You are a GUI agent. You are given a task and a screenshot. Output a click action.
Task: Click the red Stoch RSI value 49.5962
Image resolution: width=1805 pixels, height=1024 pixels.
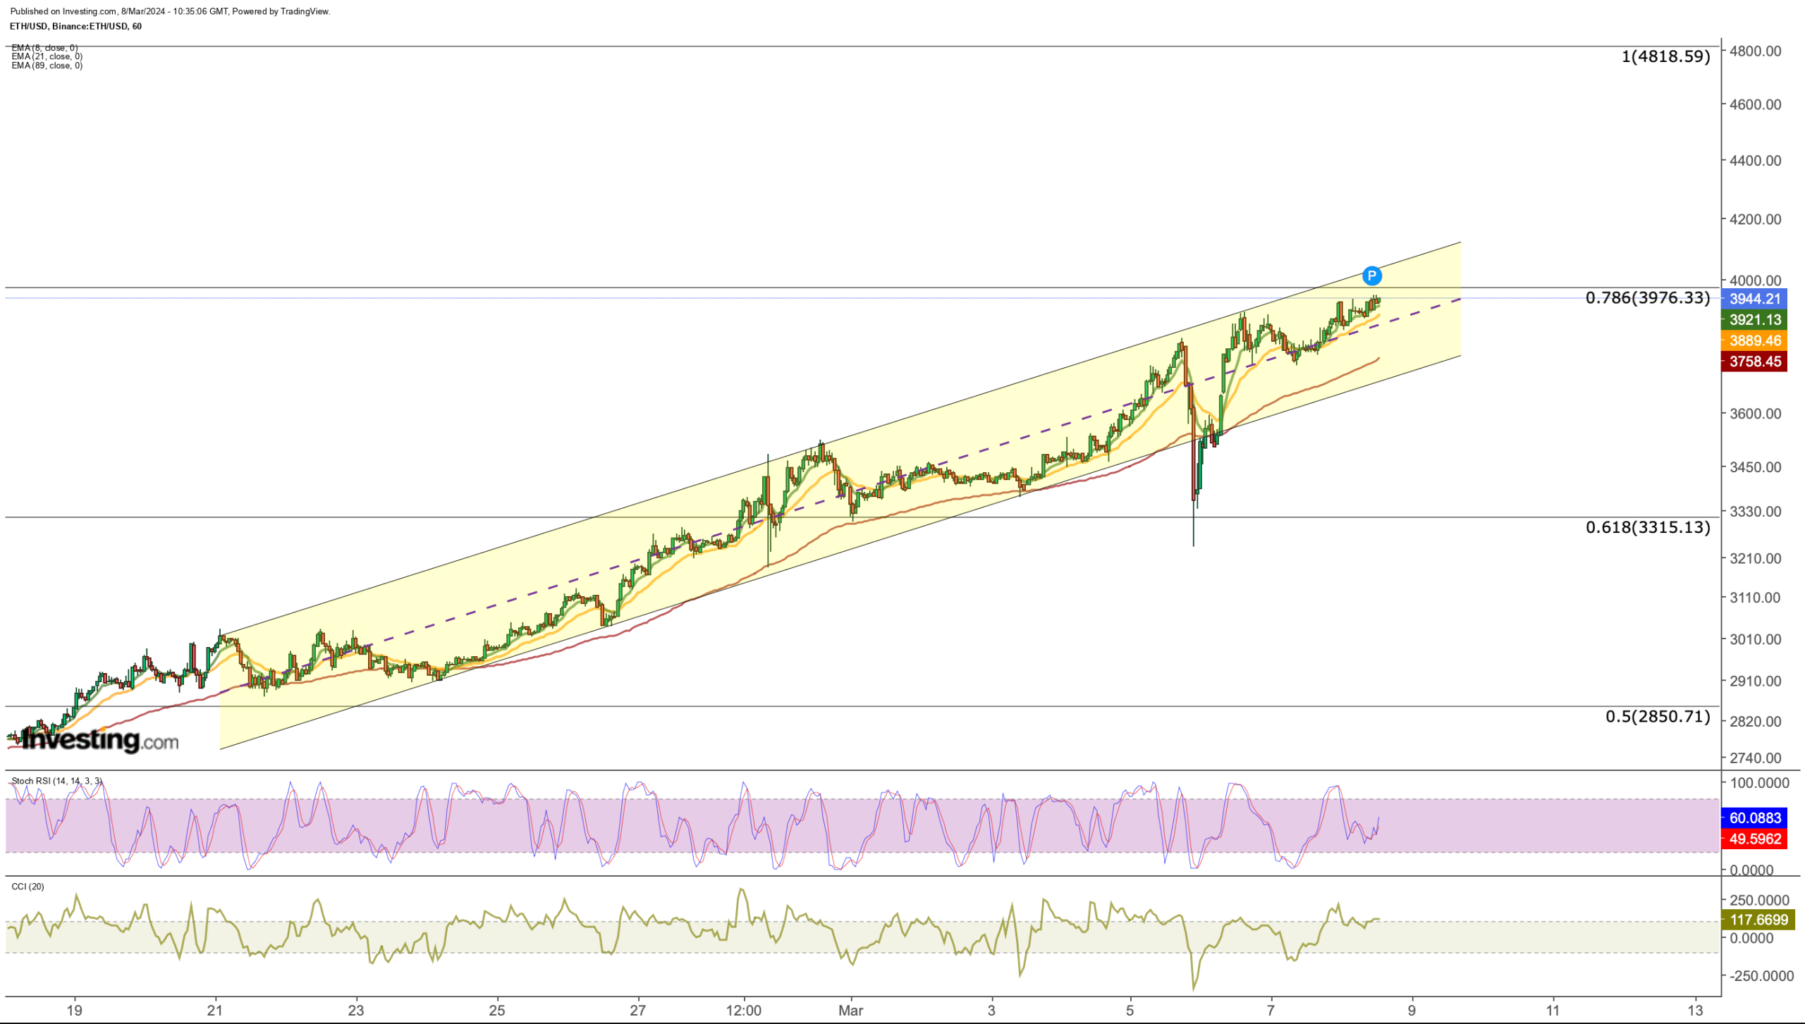coord(1754,839)
